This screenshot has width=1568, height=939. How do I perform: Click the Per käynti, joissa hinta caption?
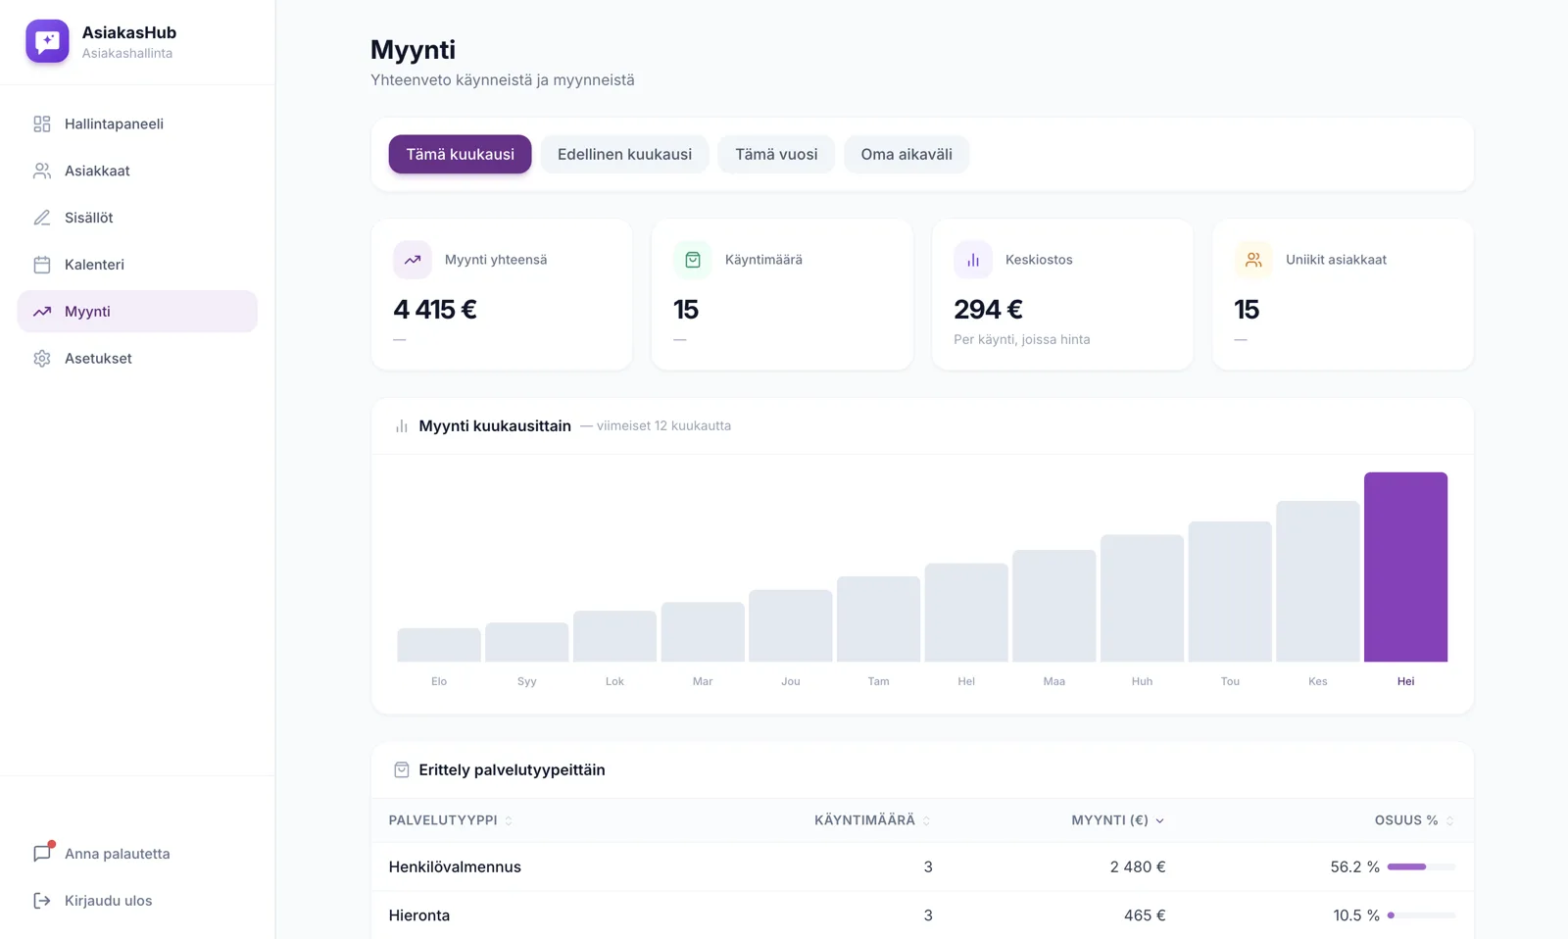coord(1021,339)
